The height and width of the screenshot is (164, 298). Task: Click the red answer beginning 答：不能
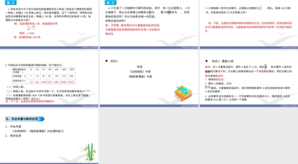(x=248, y=27)
